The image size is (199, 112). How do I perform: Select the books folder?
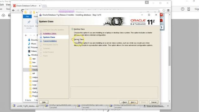pyautogui.click(x=33, y=66)
